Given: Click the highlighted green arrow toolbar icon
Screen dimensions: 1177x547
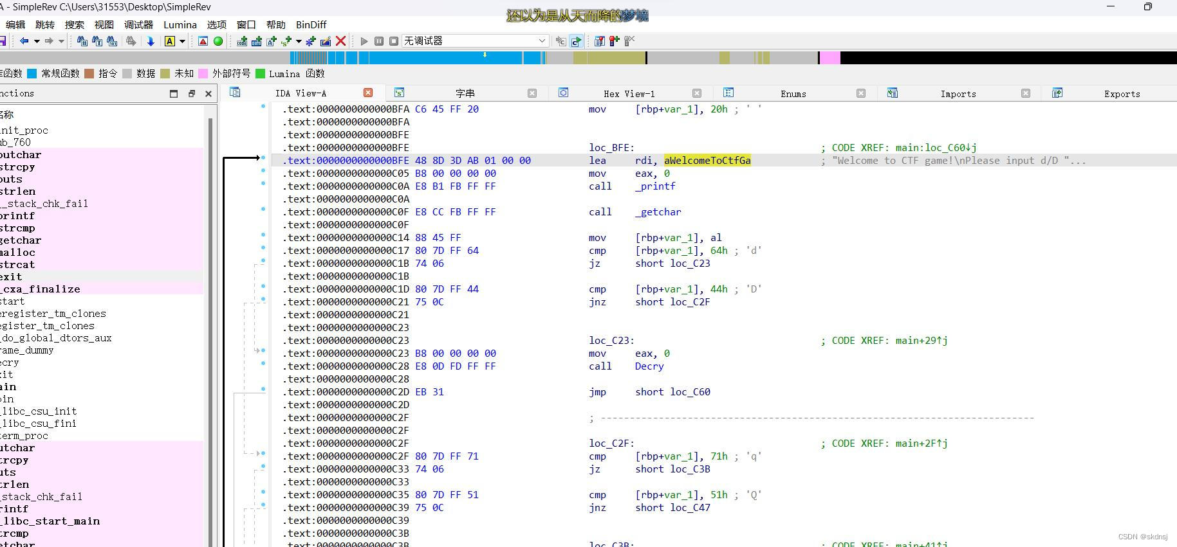Looking at the screenshot, I should (576, 41).
